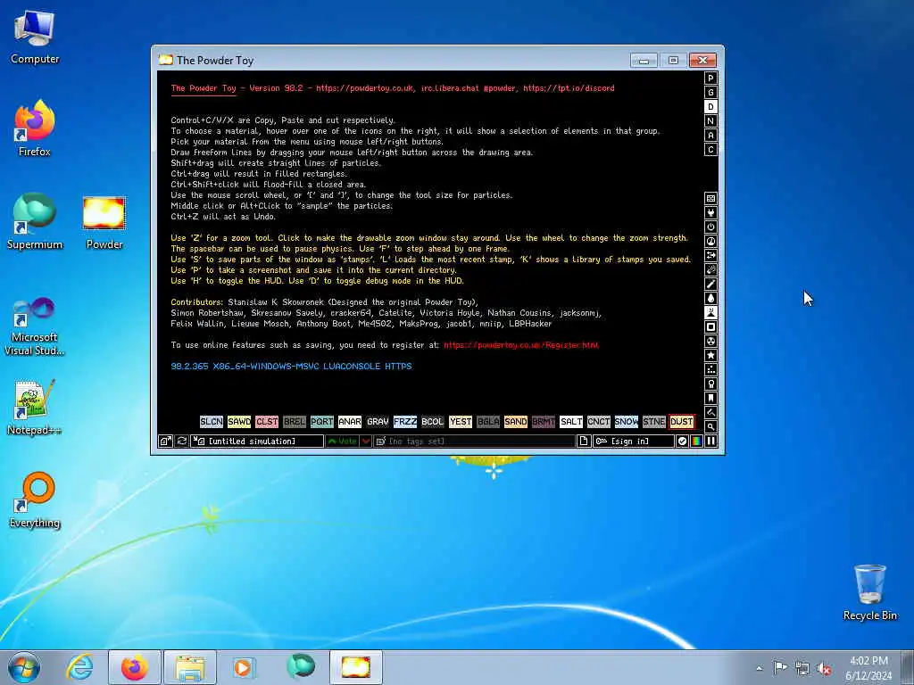Image resolution: width=914 pixels, height=685 pixels.
Task: Click the [no tags set] field
Action: coord(475,442)
